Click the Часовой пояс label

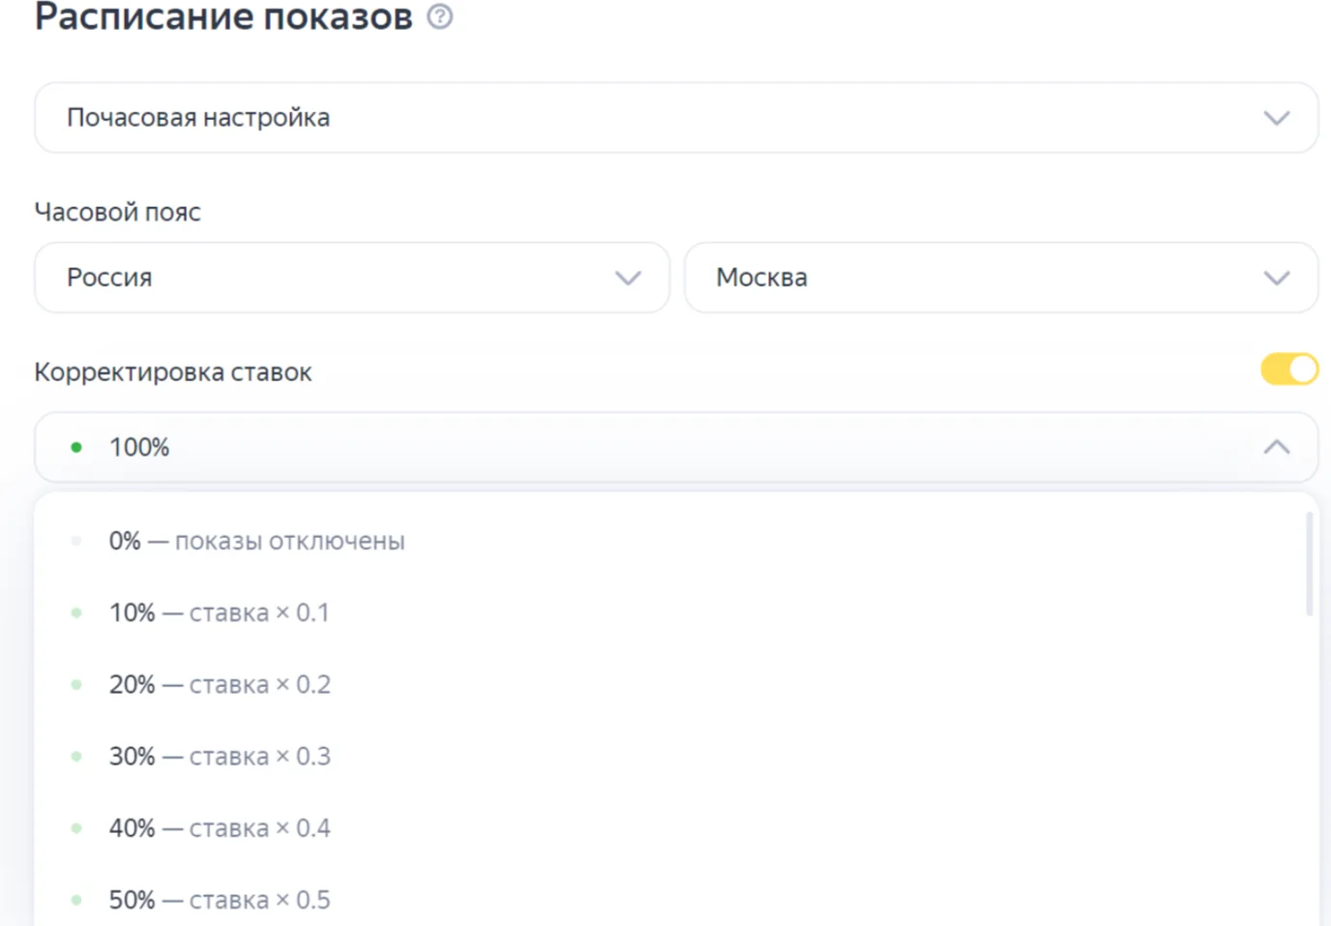(x=118, y=213)
